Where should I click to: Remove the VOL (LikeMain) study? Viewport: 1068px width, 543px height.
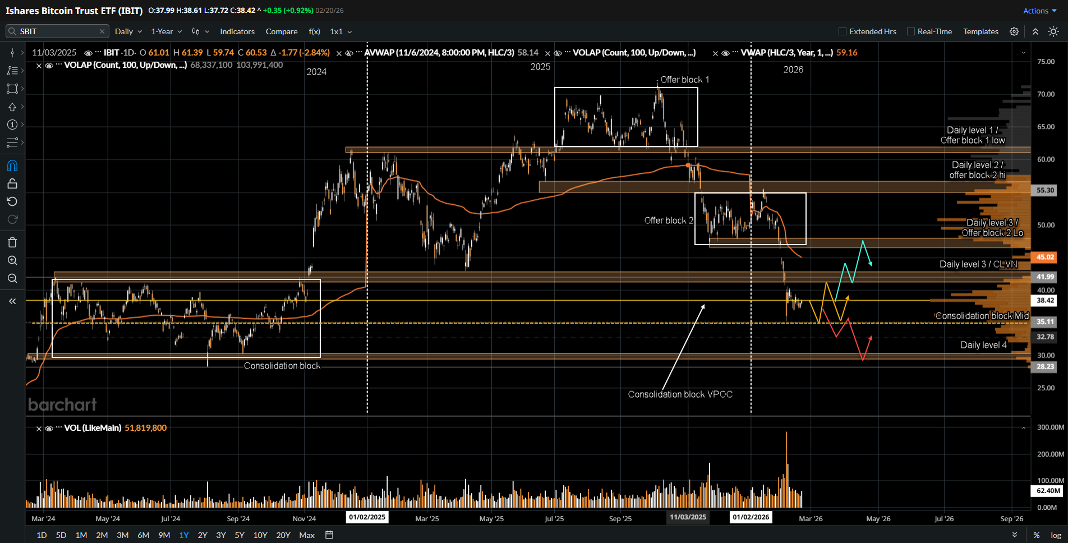[x=39, y=429]
